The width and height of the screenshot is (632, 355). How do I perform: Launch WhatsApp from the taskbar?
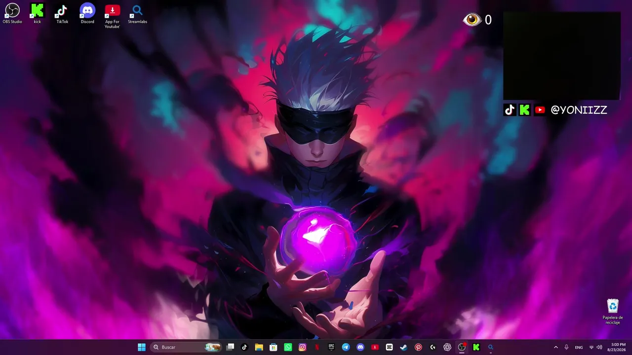coord(288,347)
